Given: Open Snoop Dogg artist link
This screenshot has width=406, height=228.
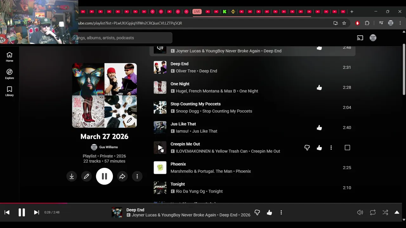Looking at the screenshot, I should click(187, 111).
